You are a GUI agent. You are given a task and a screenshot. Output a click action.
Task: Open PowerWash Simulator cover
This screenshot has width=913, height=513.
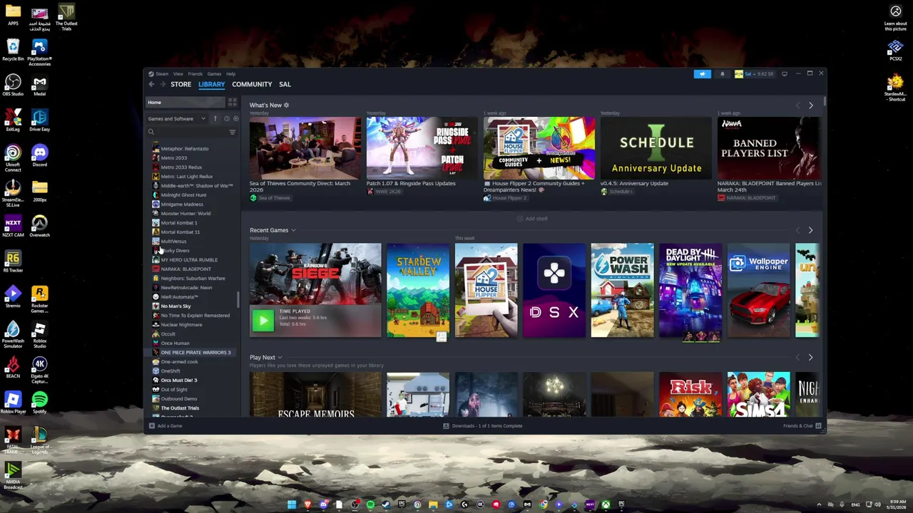coord(622,290)
